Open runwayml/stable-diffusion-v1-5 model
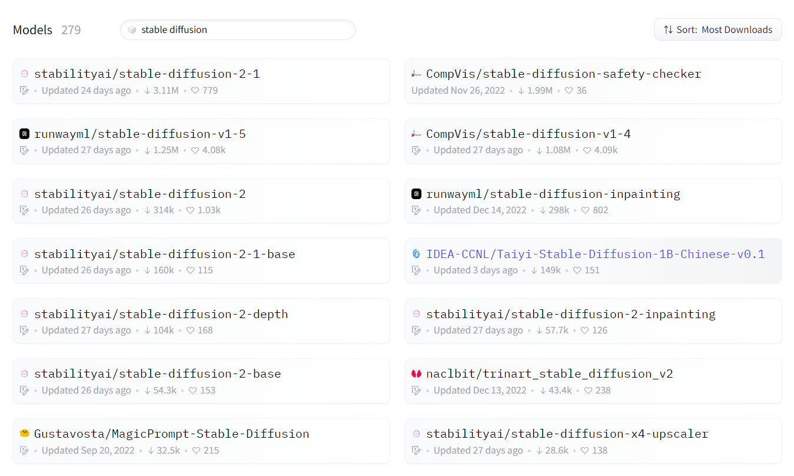The width and height of the screenshot is (794, 476). 139,134
